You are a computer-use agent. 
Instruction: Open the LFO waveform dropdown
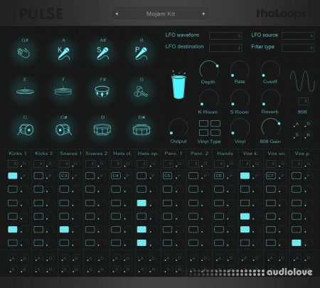225,36
